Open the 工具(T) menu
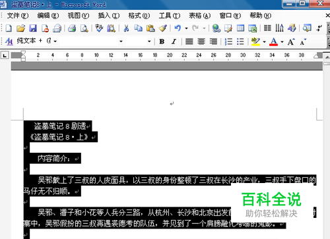The image size is (330, 239). coord(170,16)
